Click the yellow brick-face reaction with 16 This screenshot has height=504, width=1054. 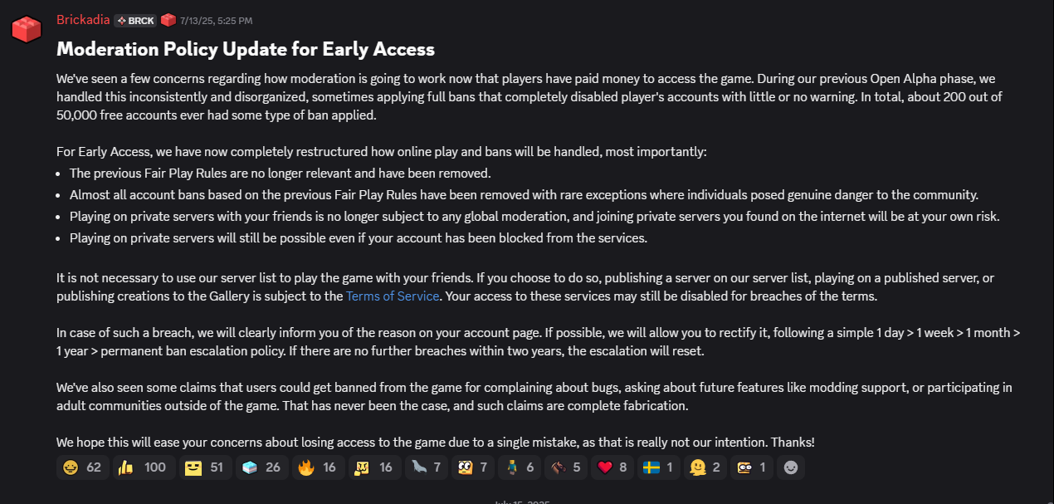pyautogui.click(x=374, y=467)
